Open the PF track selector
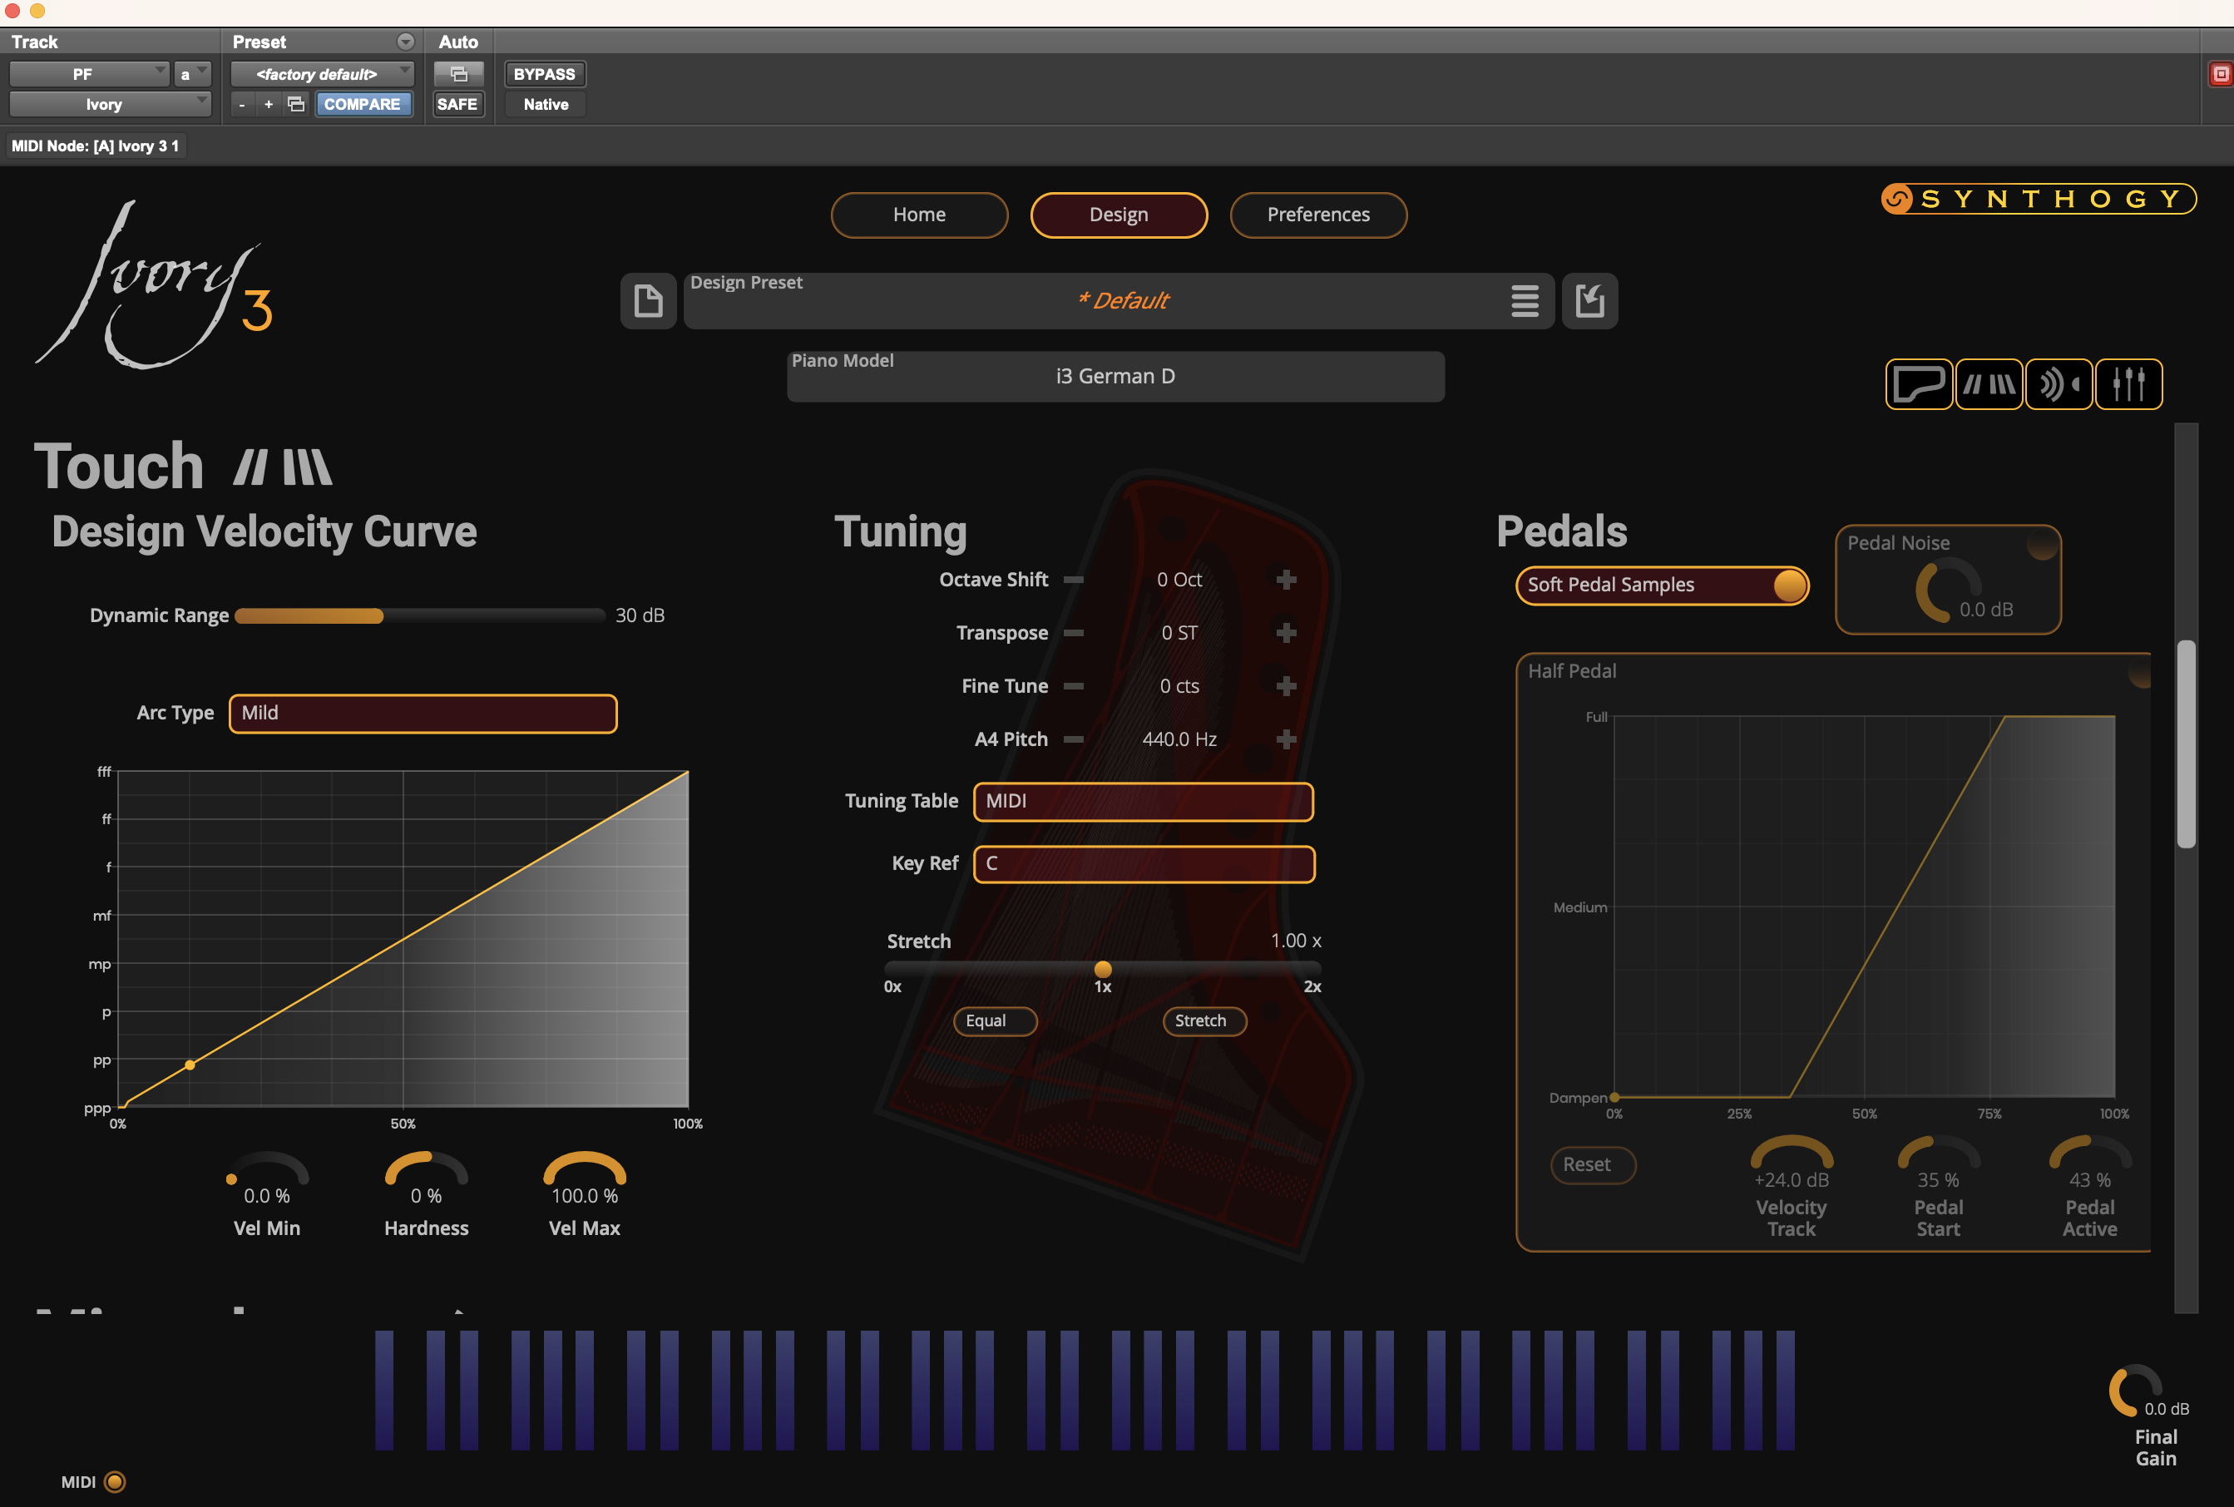This screenshot has width=2234, height=1507. [x=89, y=74]
